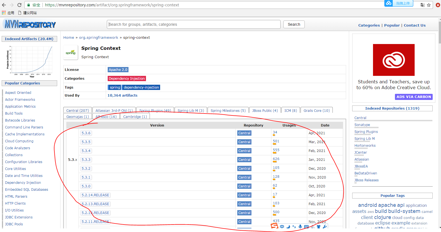Toggle the 中 Chinese input mode

[x=282, y=227]
